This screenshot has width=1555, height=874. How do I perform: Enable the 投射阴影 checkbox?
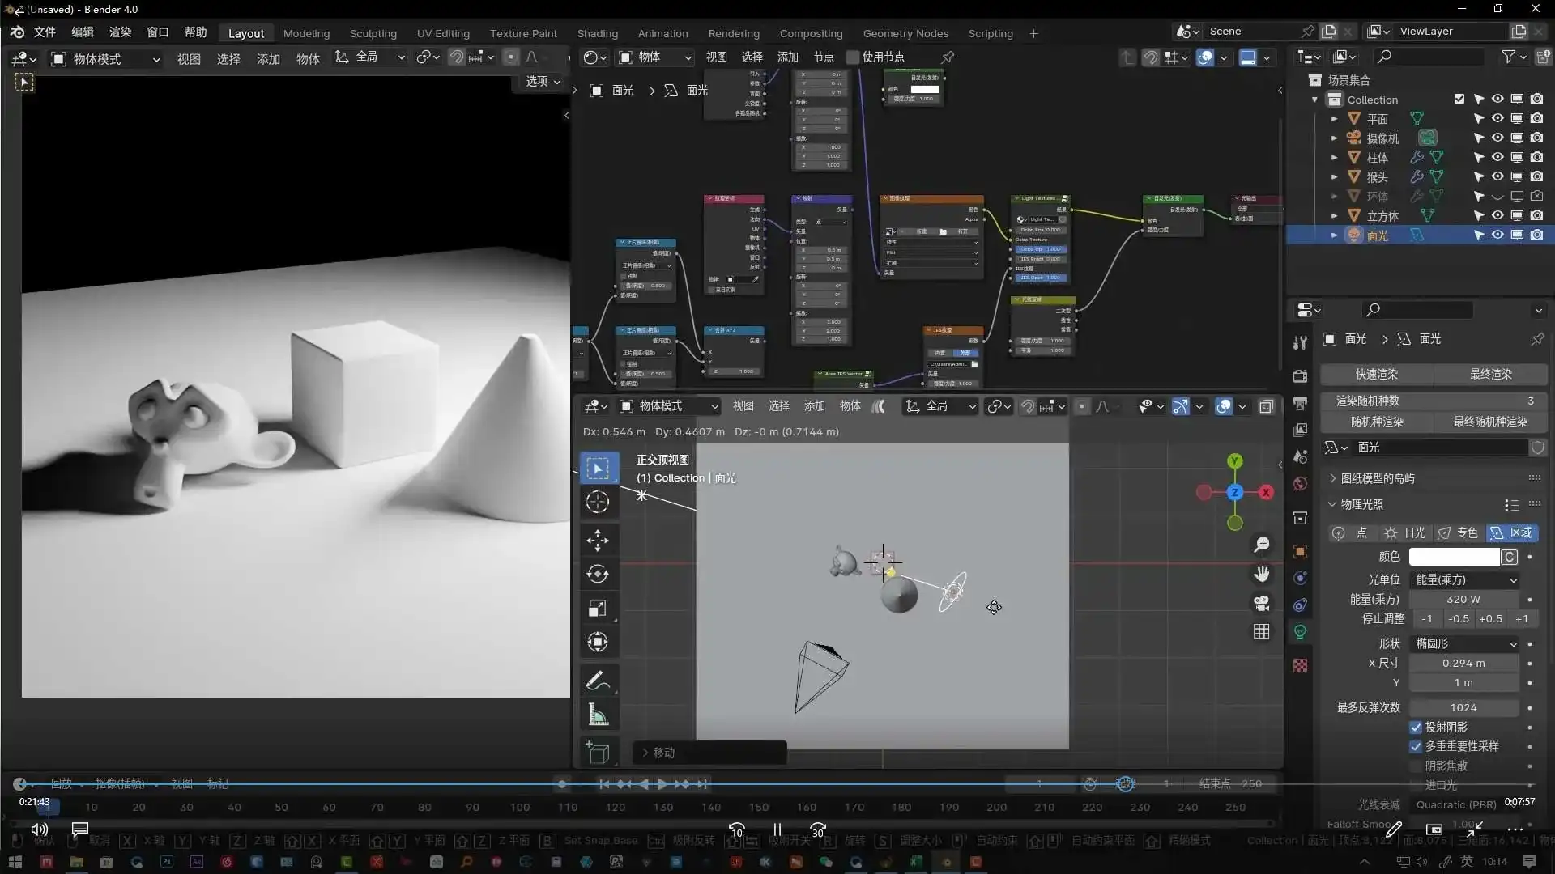point(1416,727)
